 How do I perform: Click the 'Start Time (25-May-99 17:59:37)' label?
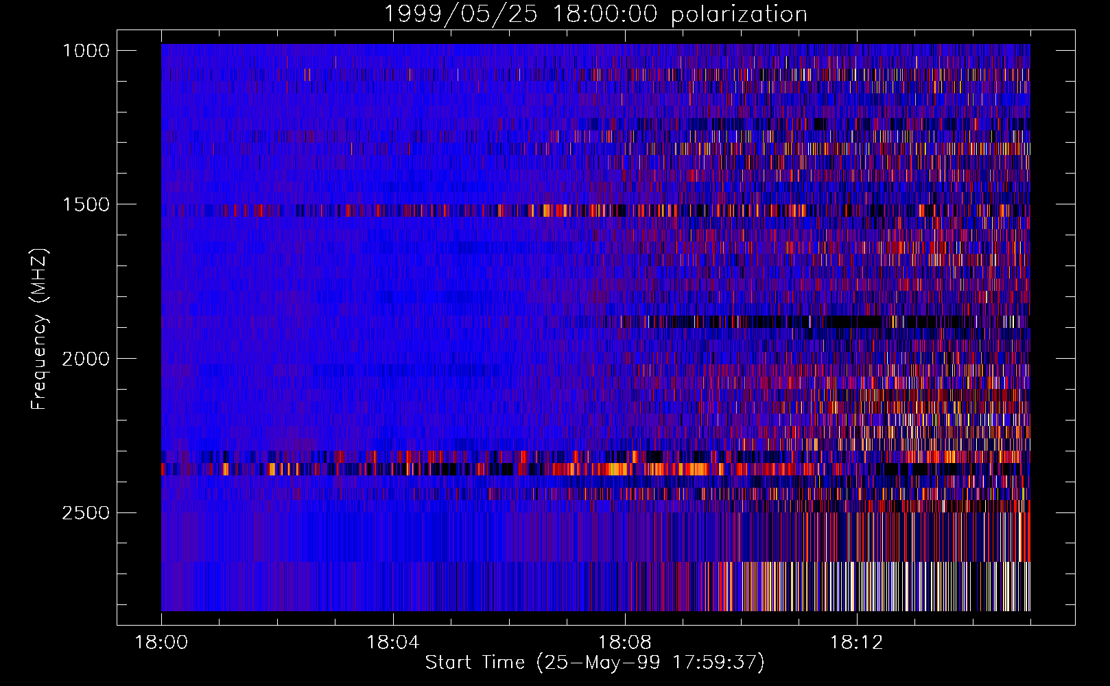click(595, 663)
